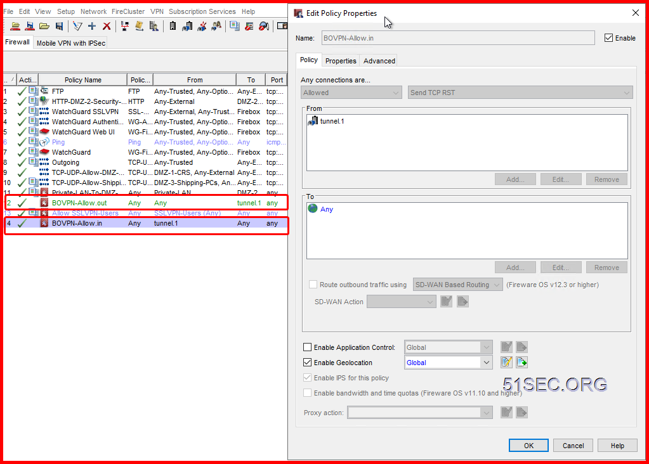Click the black building toolbar icon
The image size is (649, 464).
click(173, 26)
